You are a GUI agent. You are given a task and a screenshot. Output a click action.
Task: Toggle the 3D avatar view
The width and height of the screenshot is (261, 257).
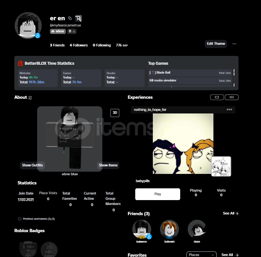click(x=115, y=113)
